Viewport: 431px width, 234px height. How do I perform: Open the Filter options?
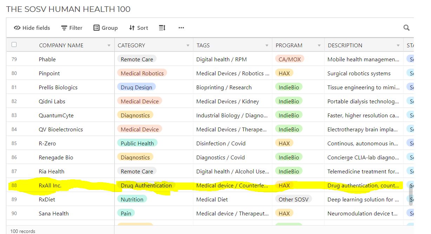[72, 28]
